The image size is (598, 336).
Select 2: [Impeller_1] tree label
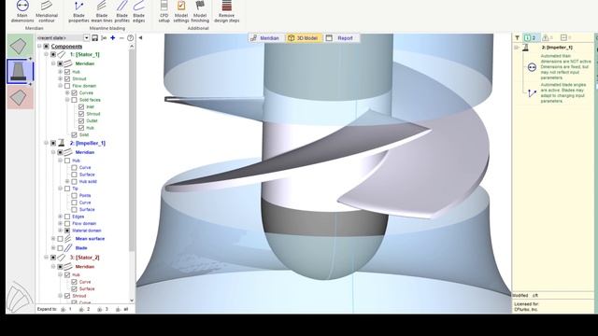[87, 143]
